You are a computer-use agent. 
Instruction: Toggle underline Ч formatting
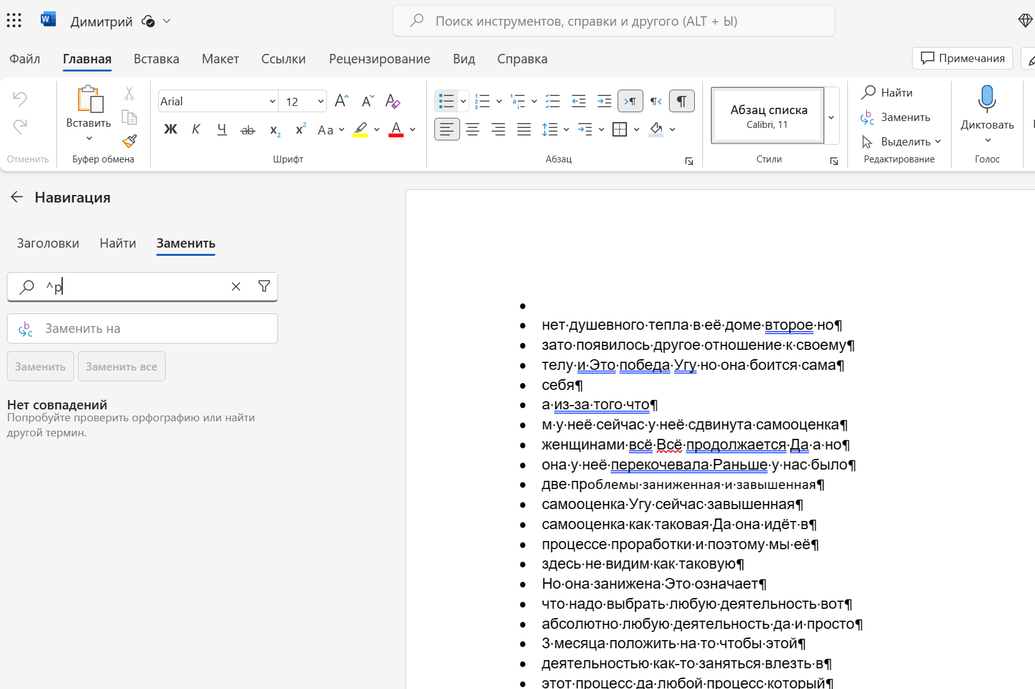click(x=222, y=129)
